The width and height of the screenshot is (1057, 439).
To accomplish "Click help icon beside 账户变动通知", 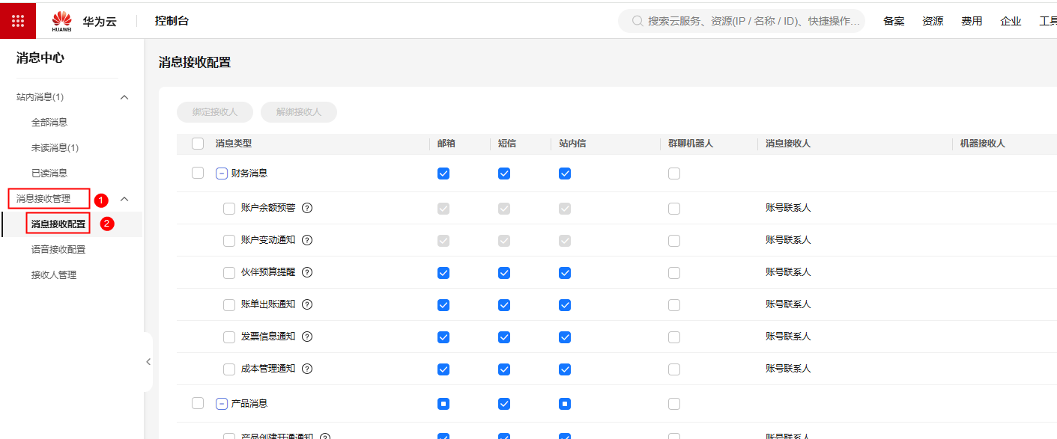I will (x=307, y=240).
